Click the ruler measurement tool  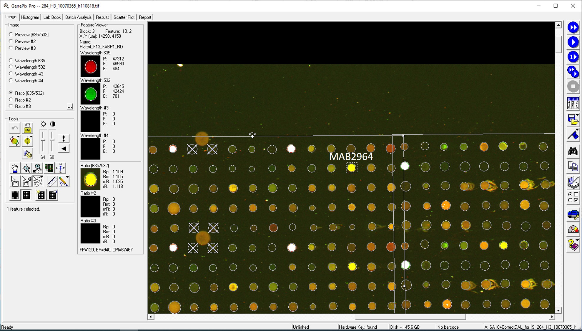[52, 182]
